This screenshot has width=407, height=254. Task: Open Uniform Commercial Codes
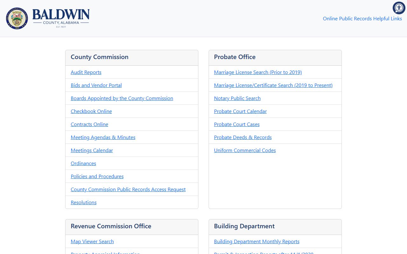click(x=245, y=150)
